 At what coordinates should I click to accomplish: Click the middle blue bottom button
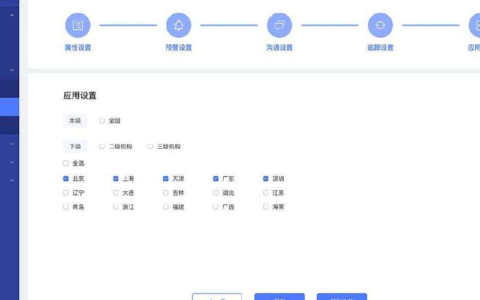tap(279, 297)
